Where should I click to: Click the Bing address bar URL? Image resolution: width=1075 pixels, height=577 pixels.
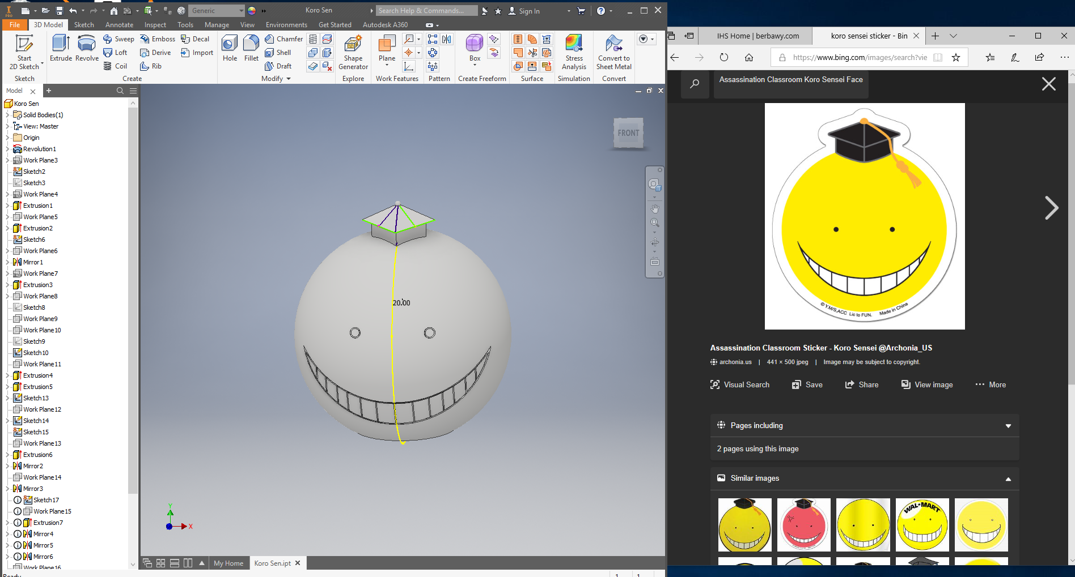[860, 57]
